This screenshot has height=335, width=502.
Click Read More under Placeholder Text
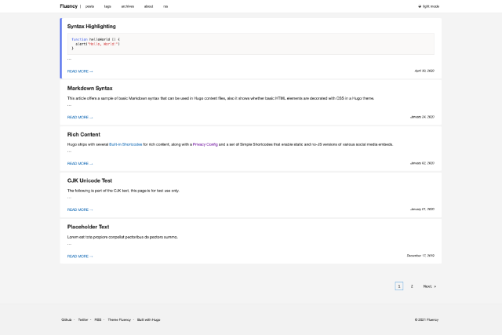pos(80,256)
